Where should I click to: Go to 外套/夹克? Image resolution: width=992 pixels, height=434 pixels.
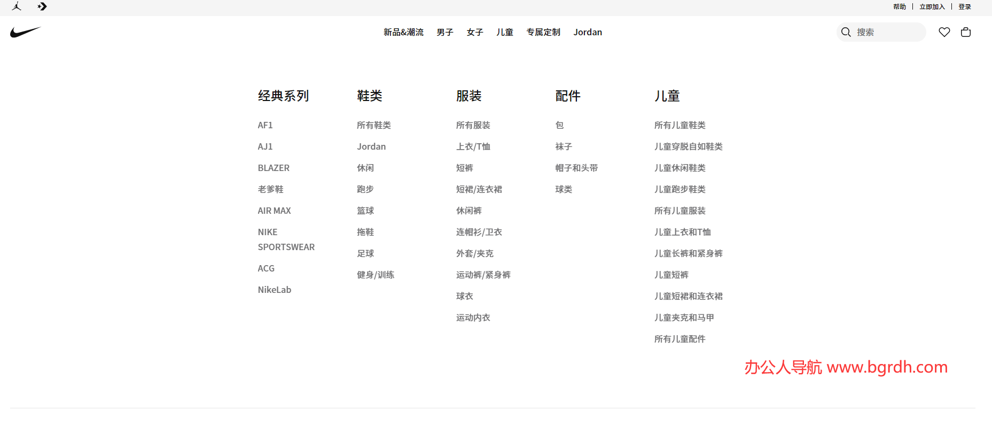click(x=475, y=253)
